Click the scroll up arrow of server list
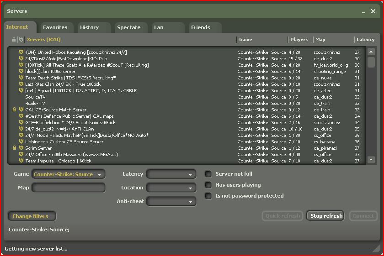The image size is (384, 256). pyautogui.click(x=371, y=52)
